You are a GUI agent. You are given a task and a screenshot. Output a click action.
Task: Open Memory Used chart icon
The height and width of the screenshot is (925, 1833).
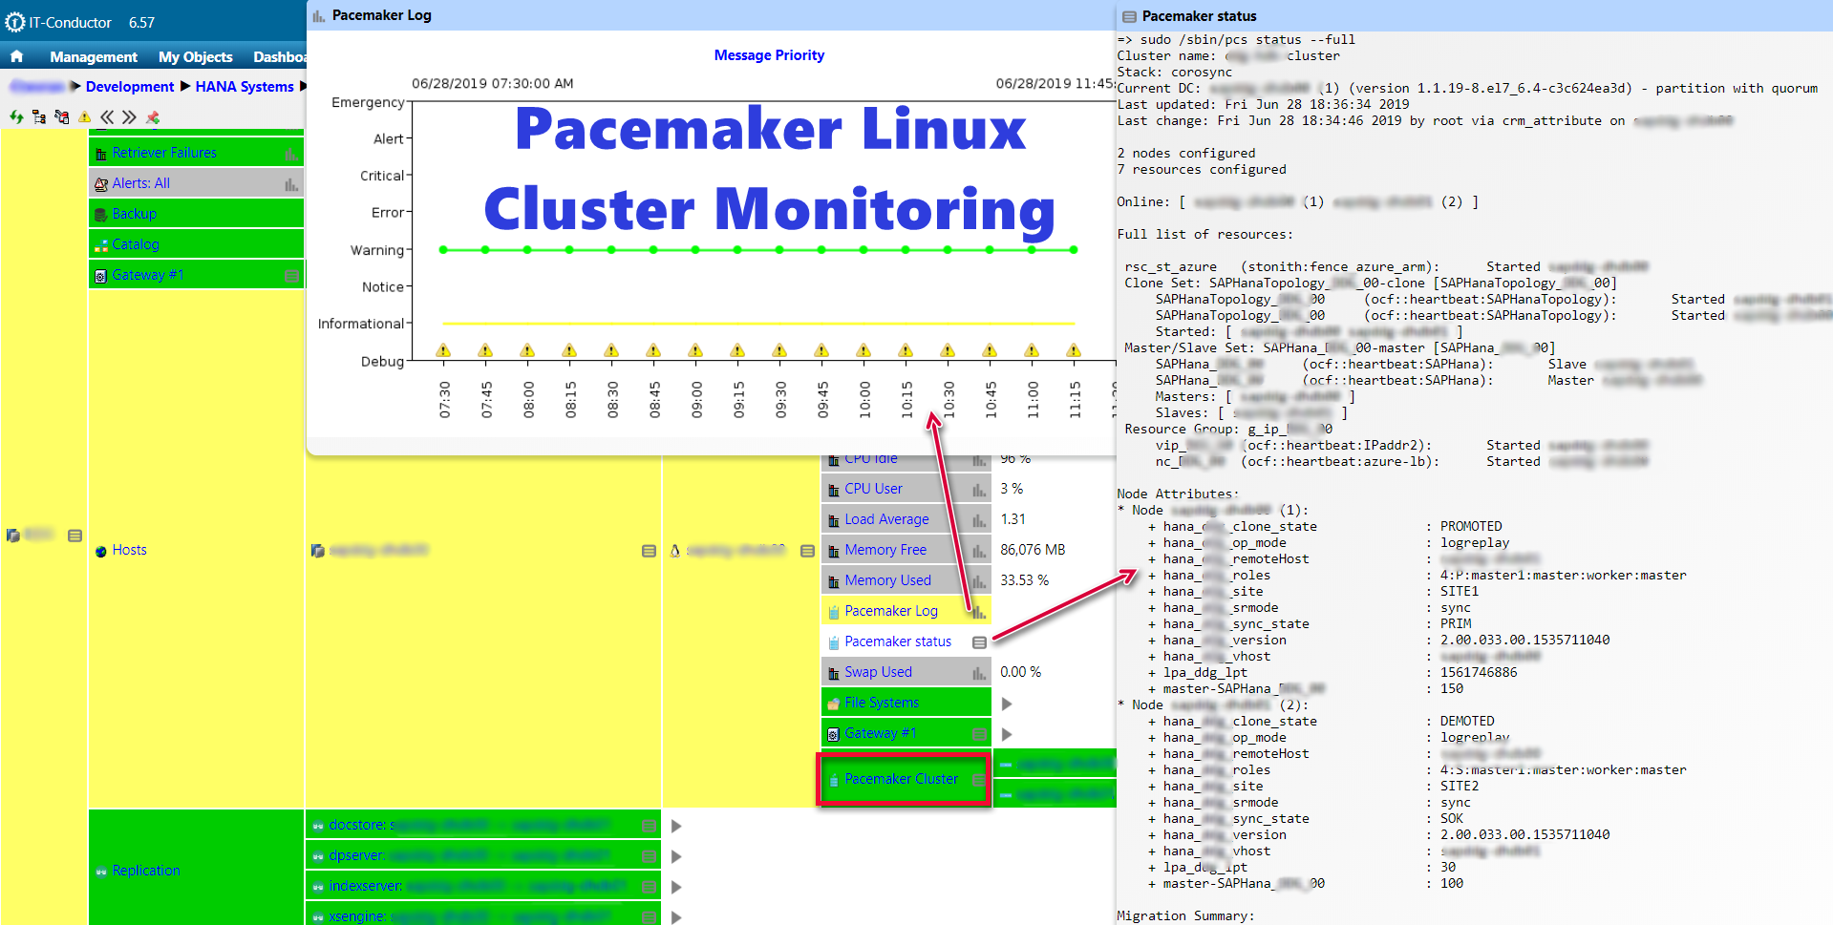pos(979,580)
